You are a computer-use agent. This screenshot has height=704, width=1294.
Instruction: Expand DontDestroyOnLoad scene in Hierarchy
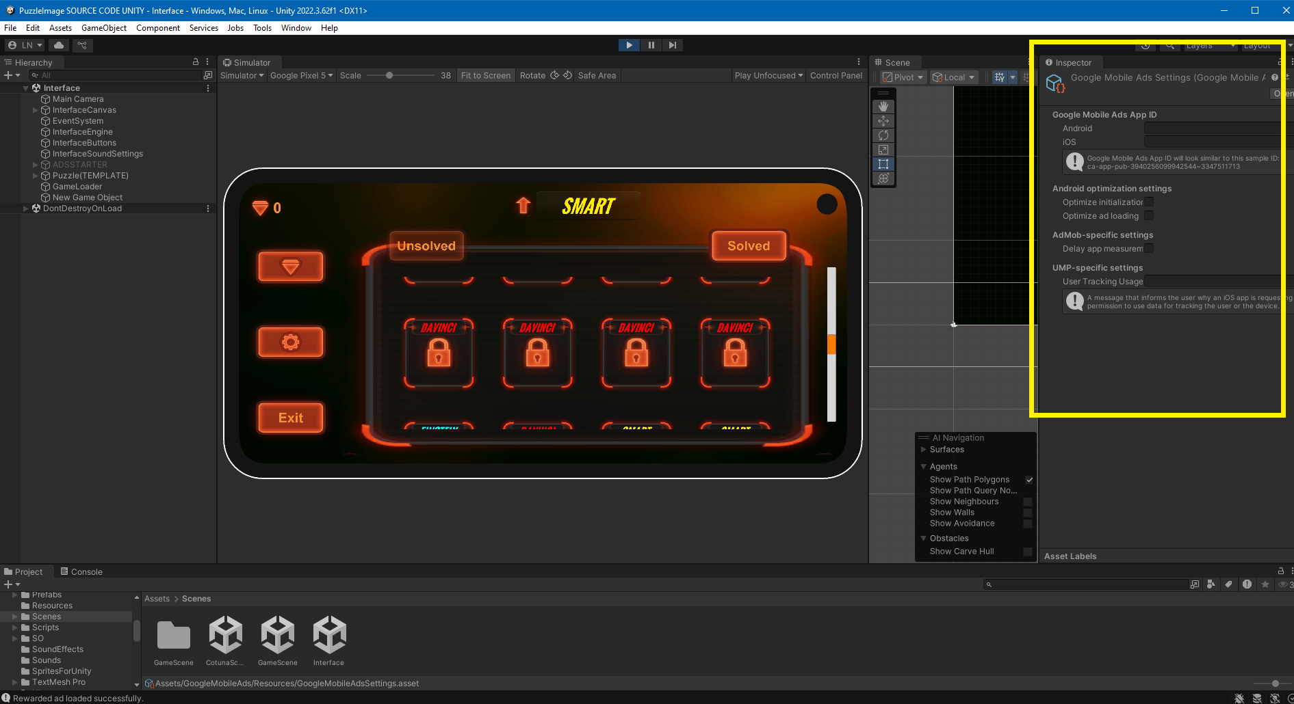click(x=26, y=208)
